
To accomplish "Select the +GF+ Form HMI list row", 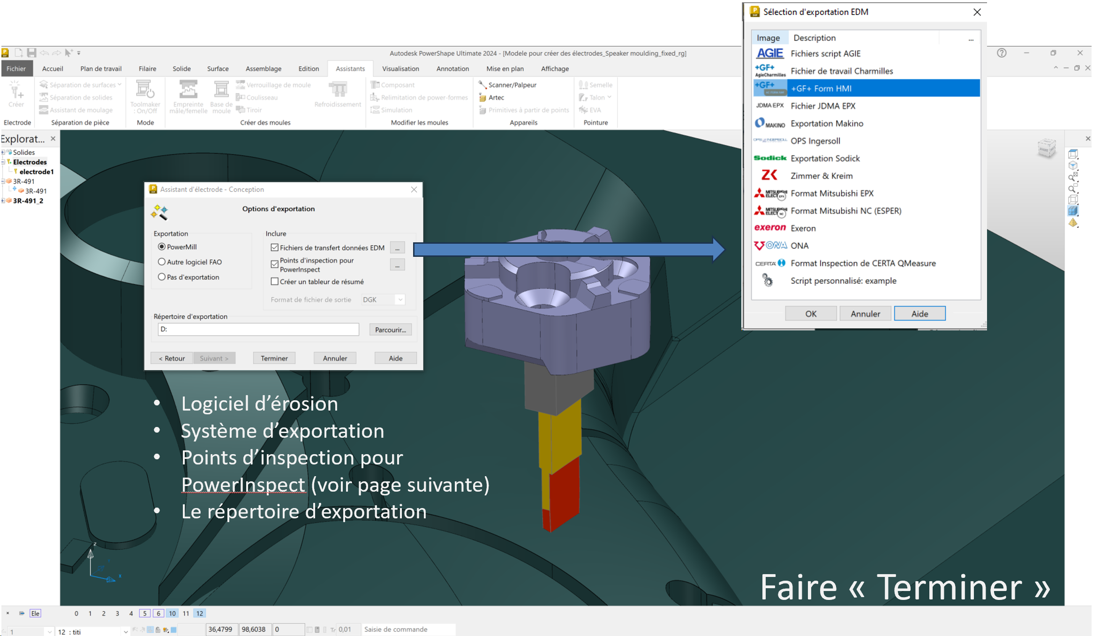I will [x=866, y=88].
